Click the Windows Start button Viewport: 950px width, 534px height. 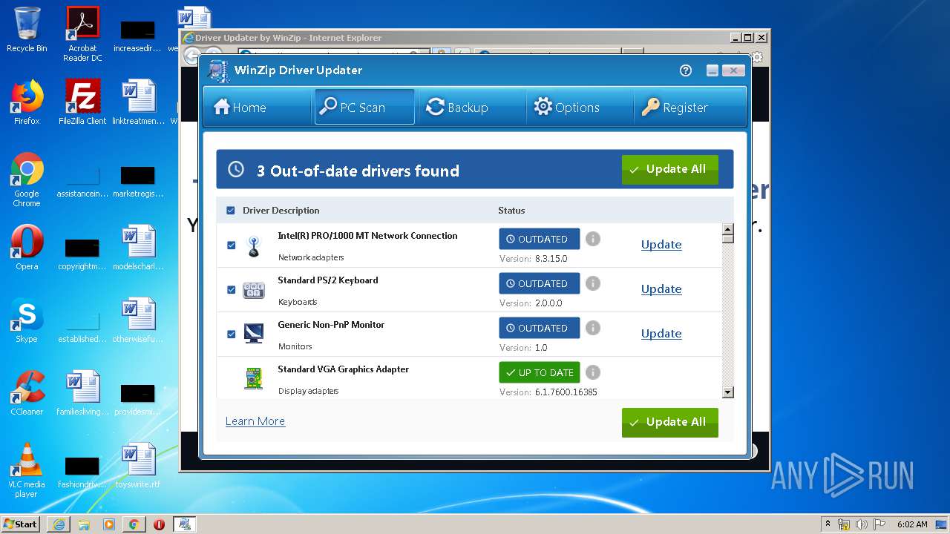(21, 524)
